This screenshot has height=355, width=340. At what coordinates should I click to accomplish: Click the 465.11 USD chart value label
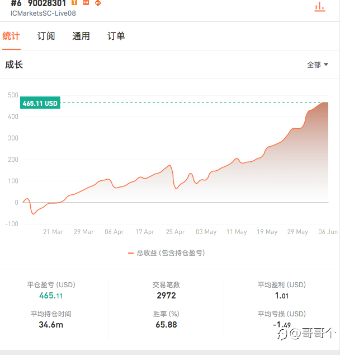click(40, 103)
